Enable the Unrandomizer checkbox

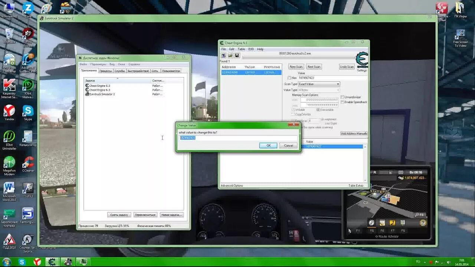tap(342, 97)
